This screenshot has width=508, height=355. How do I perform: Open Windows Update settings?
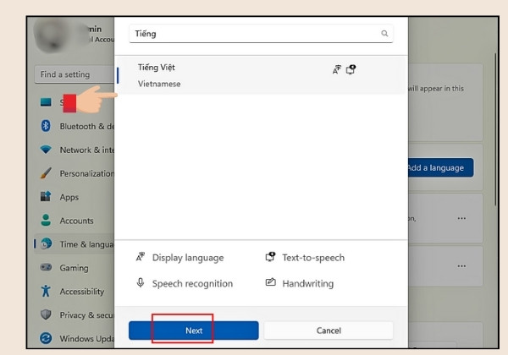coord(75,338)
